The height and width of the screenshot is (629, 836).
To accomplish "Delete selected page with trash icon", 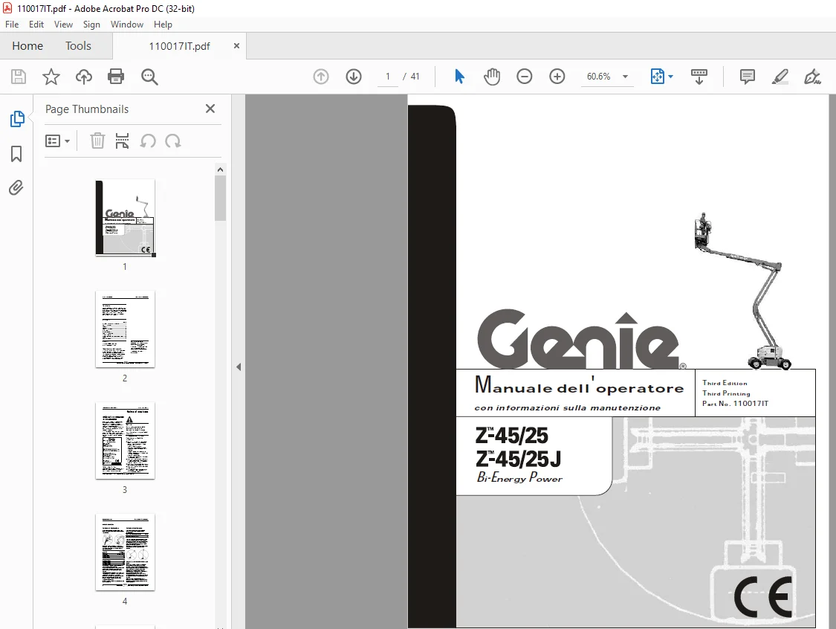I will tap(97, 141).
